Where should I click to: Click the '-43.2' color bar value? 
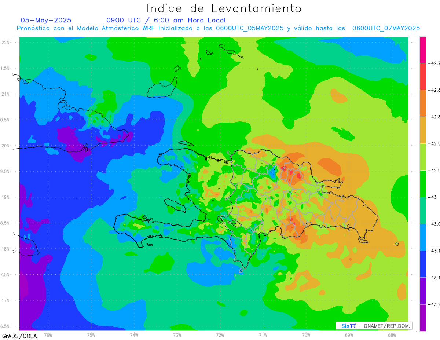point(434,304)
